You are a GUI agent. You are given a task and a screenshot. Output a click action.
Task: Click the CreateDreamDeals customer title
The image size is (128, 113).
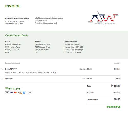pos(17,35)
